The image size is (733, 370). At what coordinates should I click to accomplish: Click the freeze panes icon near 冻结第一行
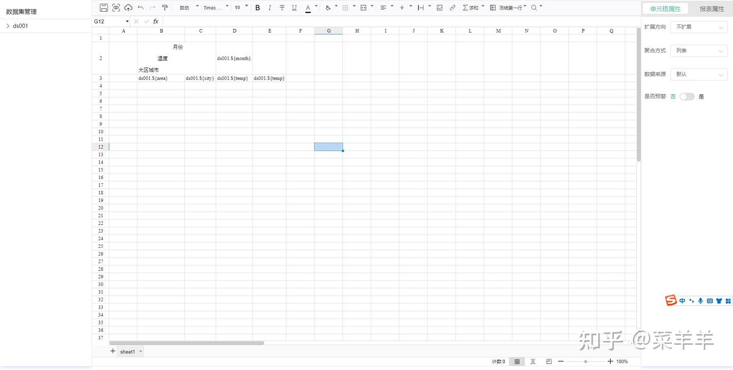492,7
